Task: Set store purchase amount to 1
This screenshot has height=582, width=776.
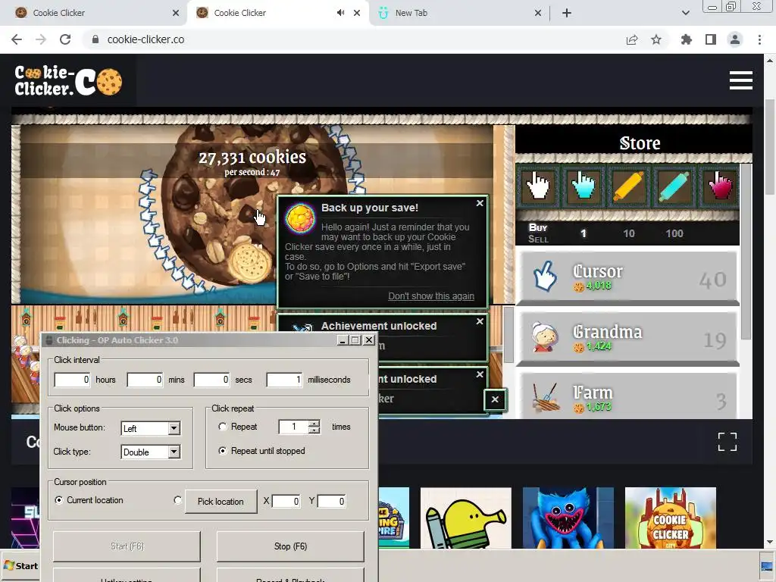Action: point(584,233)
